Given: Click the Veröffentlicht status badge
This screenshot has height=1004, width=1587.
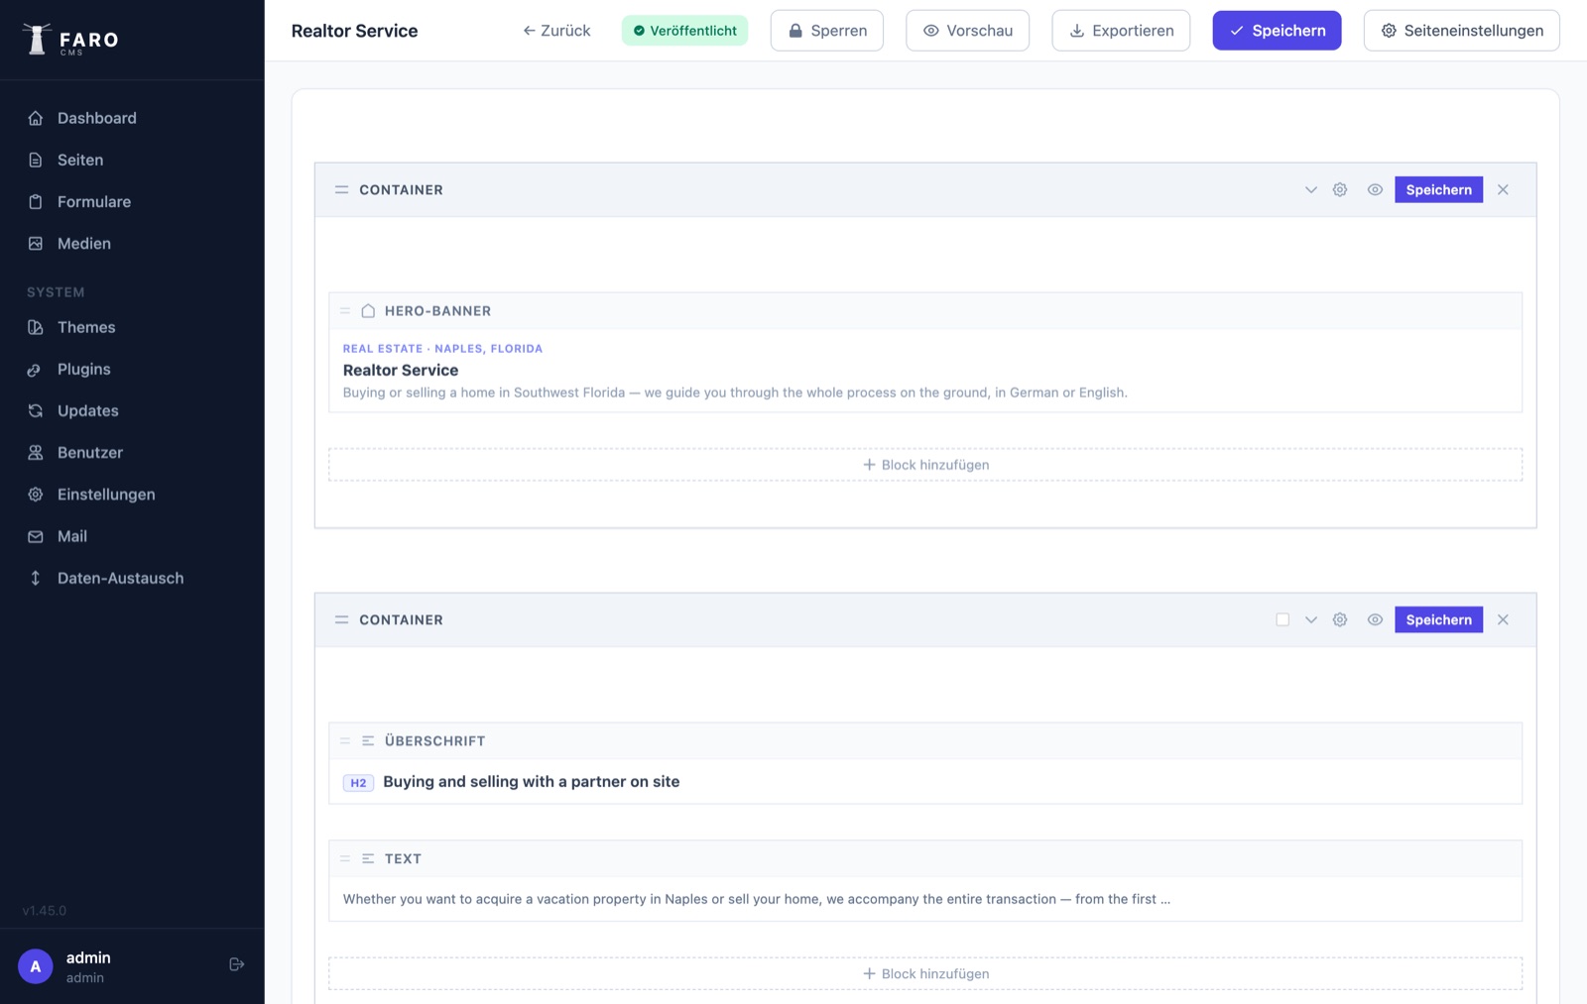Looking at the screenshot, I should [684, 31].
